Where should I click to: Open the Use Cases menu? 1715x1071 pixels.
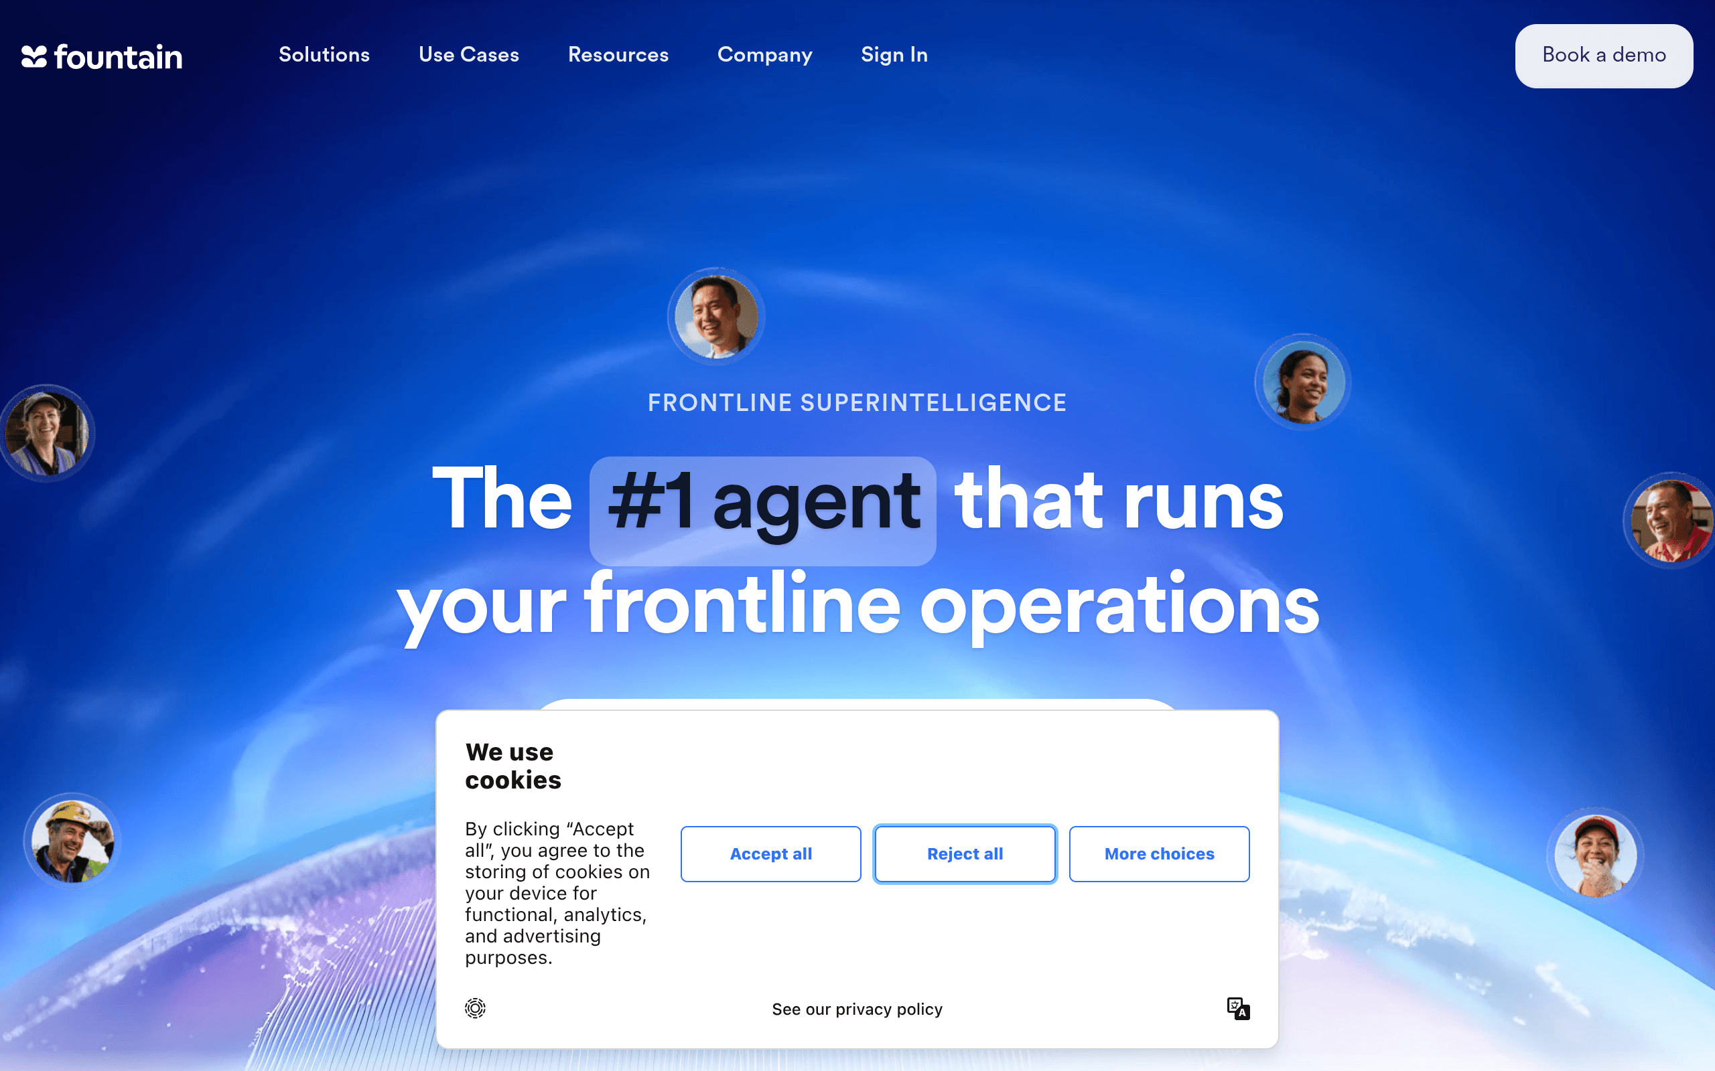pyautogui.click(x=468, y=54)
